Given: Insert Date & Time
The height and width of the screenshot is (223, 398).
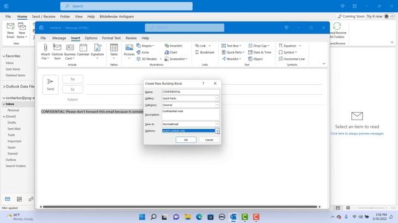Looking at the screenshot, I should (x=260, y=52).
